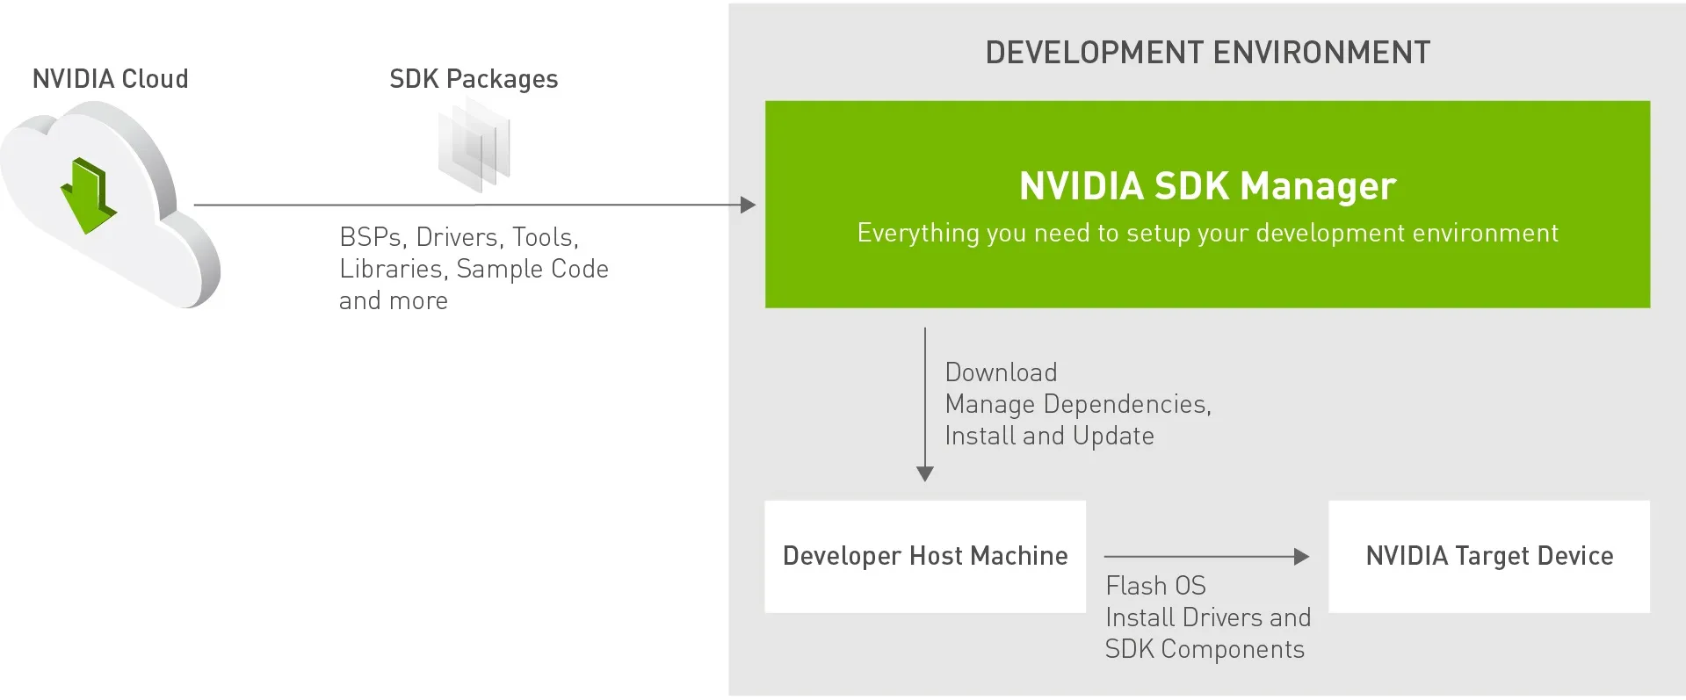The width and height of the screenshot is (1686, 700).
Task: Click the 'Everything you need to setup' subtitle
Action: (x=1207, y=233)
